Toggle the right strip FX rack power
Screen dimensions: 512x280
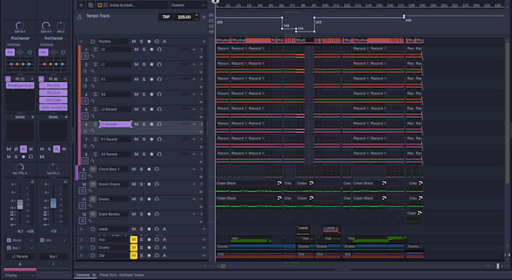click(41, 79)
